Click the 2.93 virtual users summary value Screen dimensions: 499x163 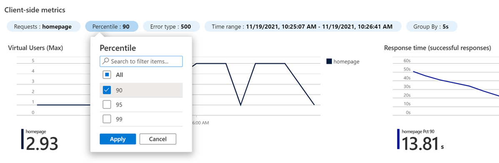coord(42,144)
